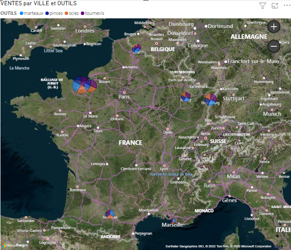Click the Lyon city label
The width and height of the screenshot is (291, 250).
click(164, 169)
